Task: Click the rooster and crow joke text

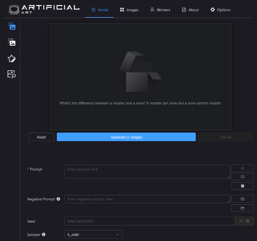Action: pyautogui.click(x=140, y=103)
